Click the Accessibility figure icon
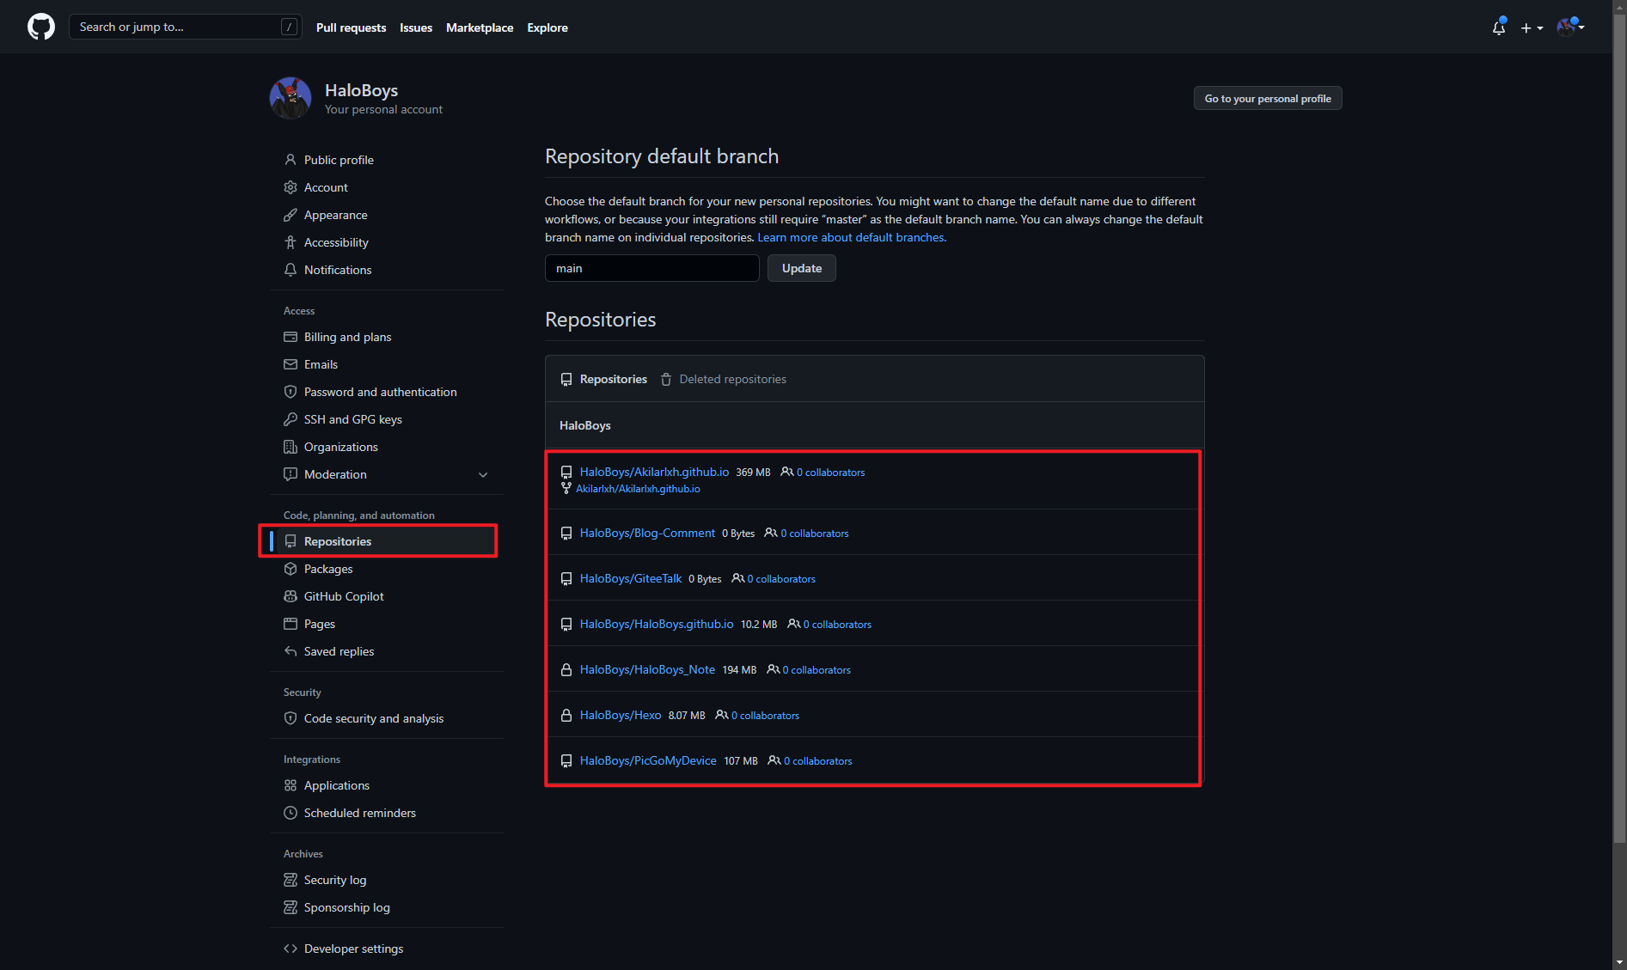The image size is (1627, 970). 291,242
